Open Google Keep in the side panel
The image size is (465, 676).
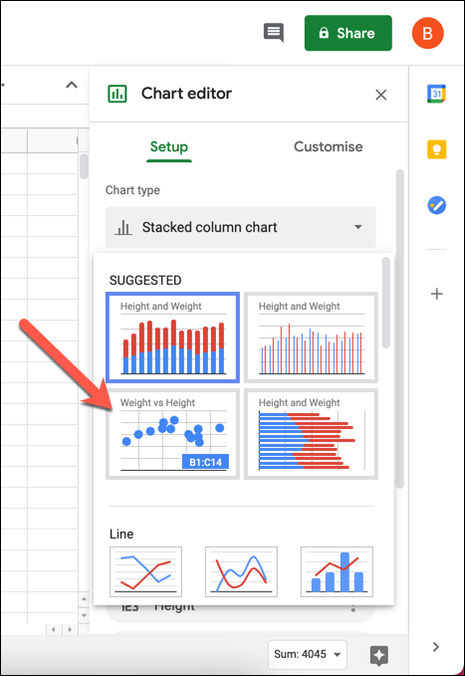tap(436, 149)
